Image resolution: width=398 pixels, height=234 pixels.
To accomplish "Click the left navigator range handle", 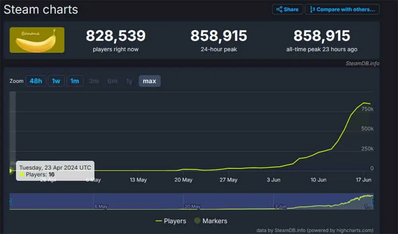I will pos(10,201).
